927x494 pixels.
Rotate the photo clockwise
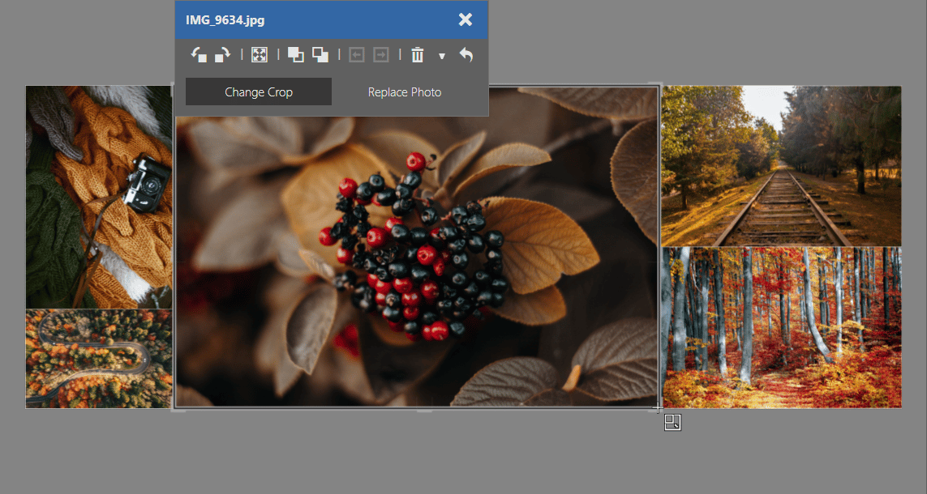222,54
